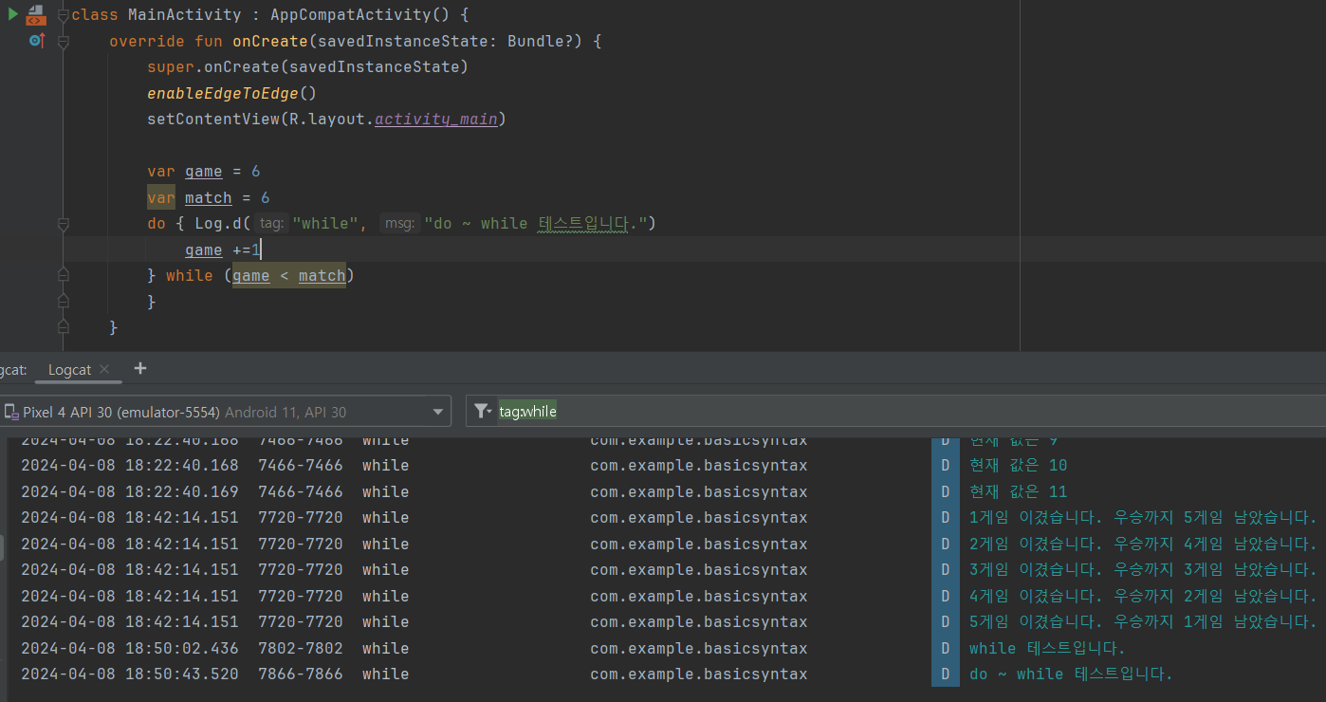The width and height of the screenshot is (1326, 702).
Task: Click the enableEdgeToEdge function call
Action: pyautogui.click(x=223, y=93)
